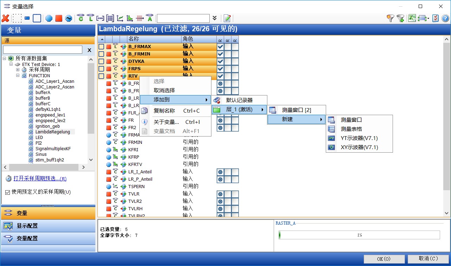Collapse the FUNCTION tree branch

tap(18, 75)
